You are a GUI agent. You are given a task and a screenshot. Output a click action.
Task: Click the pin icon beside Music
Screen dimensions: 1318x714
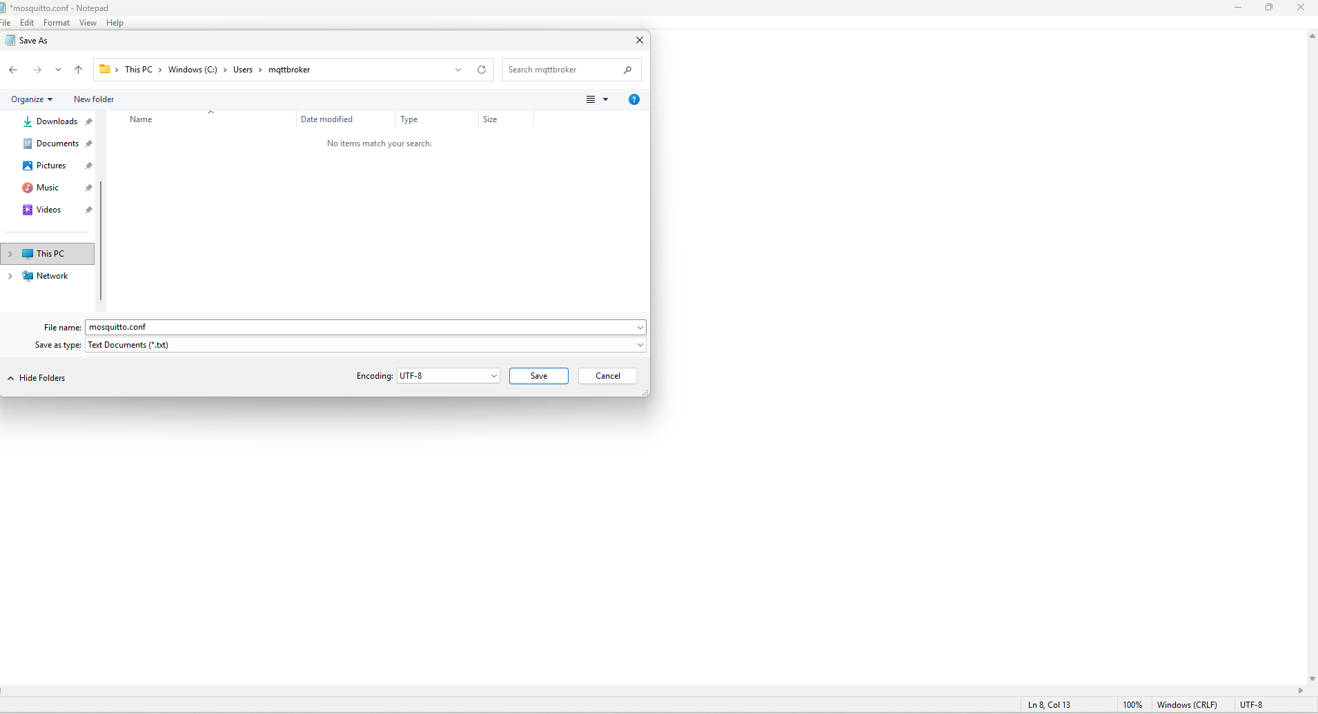[88, 188]
